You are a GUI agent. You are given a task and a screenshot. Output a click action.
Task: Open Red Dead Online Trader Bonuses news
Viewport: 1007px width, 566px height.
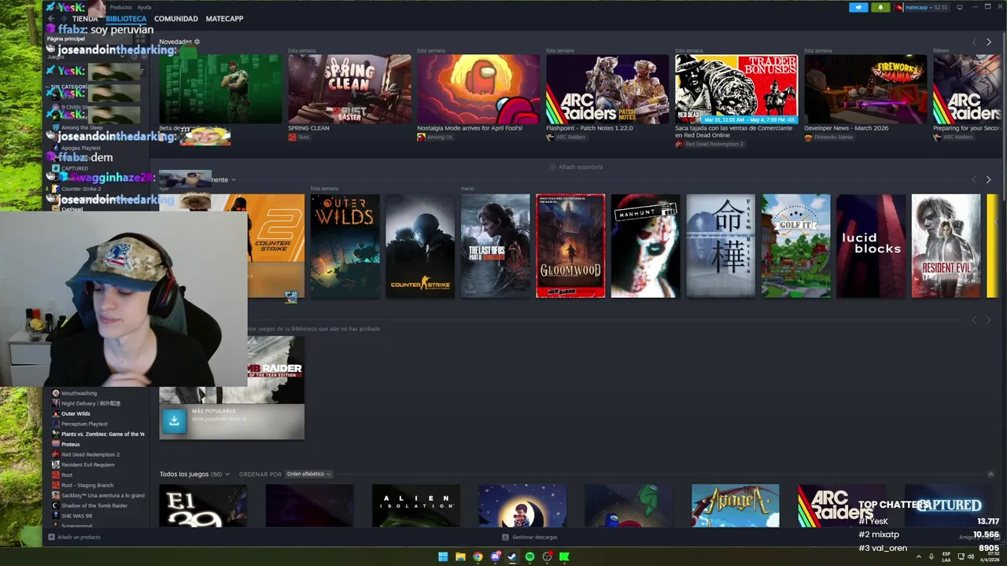click(736, 89)
